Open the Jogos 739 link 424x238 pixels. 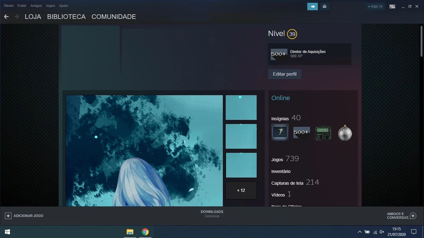click(285, 159)
